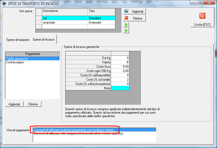This screenshot has height=148, width=217.
Task: Select Tariffe generiche in Pagamento list
Action: pyautogui.click(x=32, y=59)
